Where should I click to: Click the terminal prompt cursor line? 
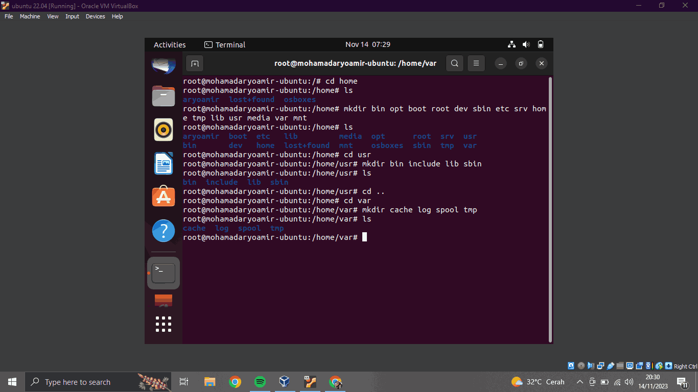[275, 237]
